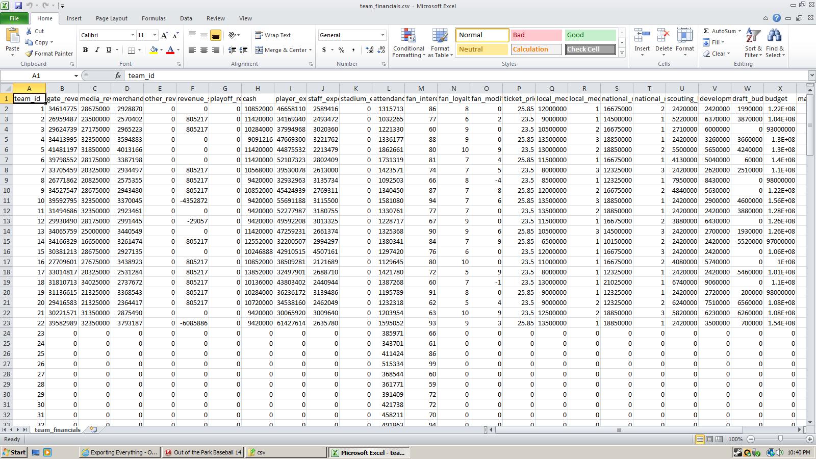
Task: Expand Merge & Center dropdown arrow
Action: (310, 50)
